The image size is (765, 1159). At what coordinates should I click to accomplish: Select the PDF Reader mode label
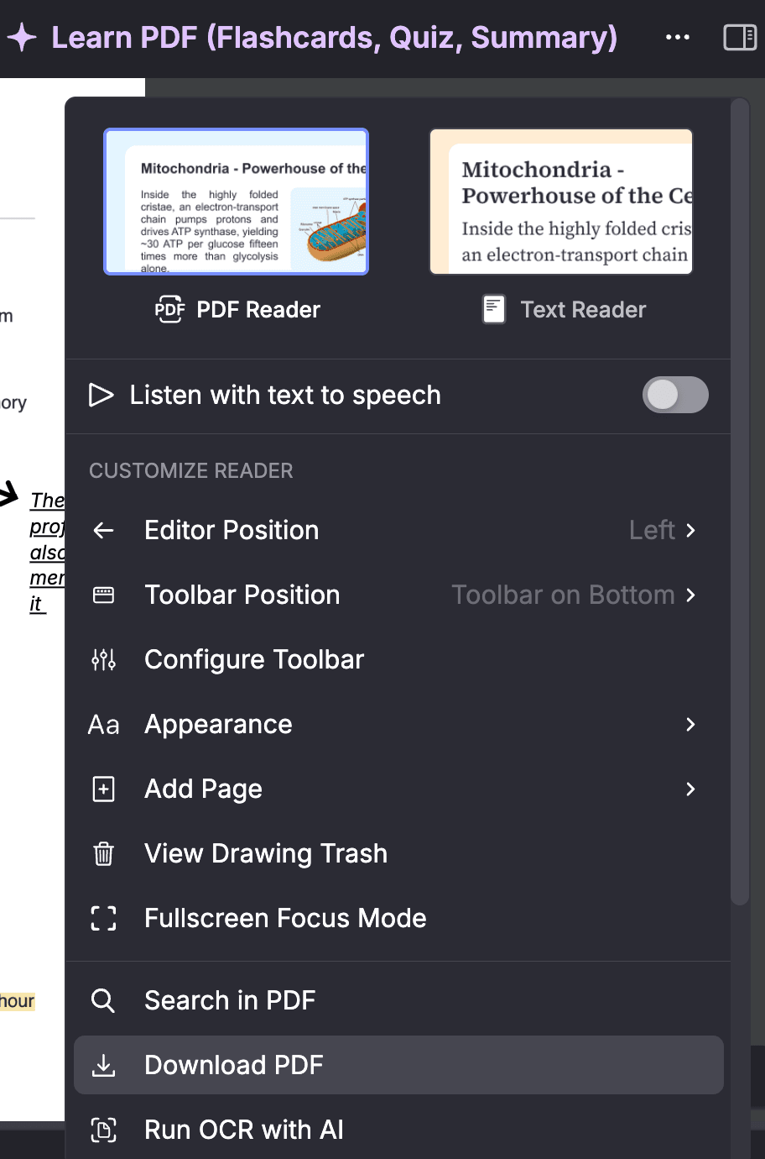(x=258, y=310)
